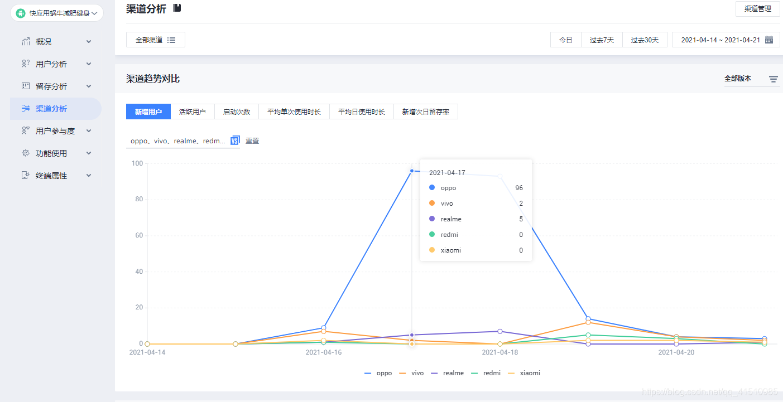Viewport: 783px width, 402px height.
Task: Switch to the 启动次数 tab
Action: point(237,112)
